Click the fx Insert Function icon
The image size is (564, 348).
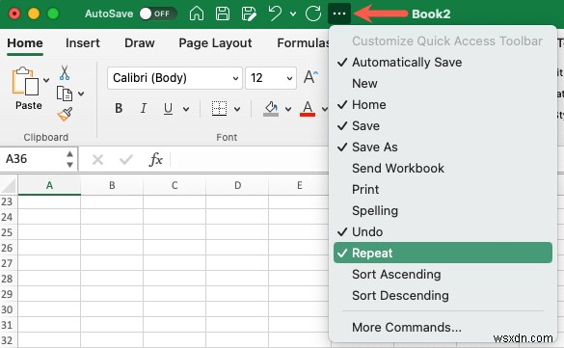click(156, 159)
